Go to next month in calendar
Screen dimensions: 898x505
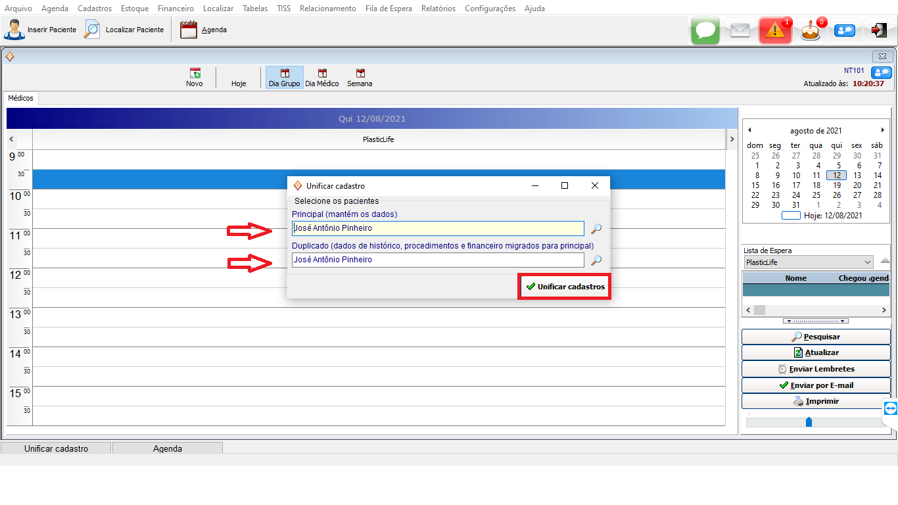pos(883,130)
